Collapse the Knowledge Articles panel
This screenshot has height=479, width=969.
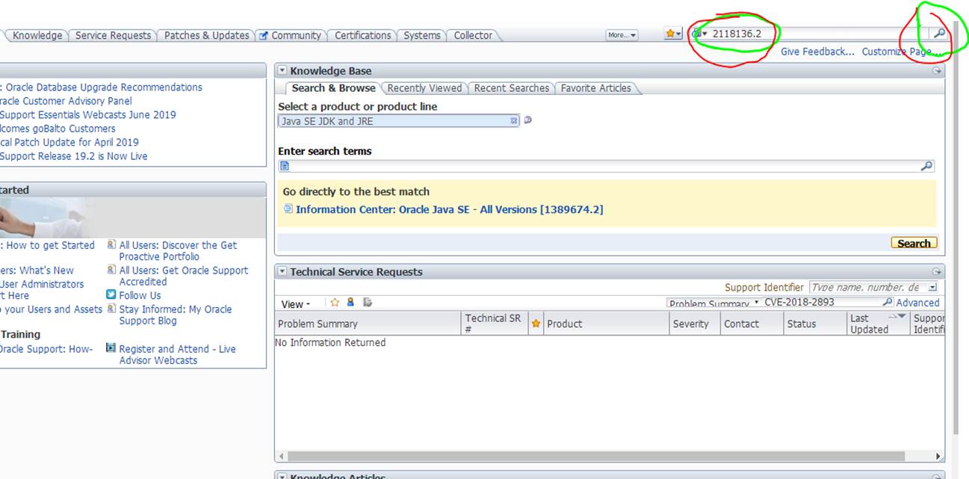[282, 476]
